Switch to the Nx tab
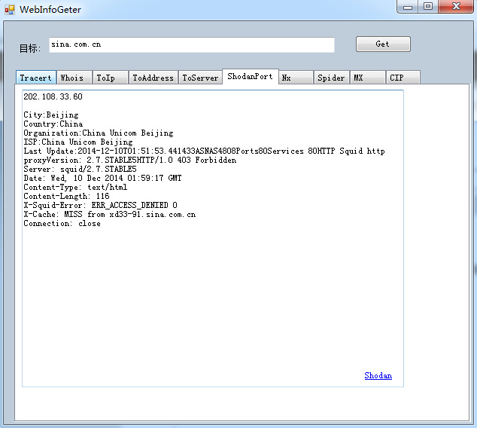The height and width of the screenshot is (428, 477). point(296,78)
